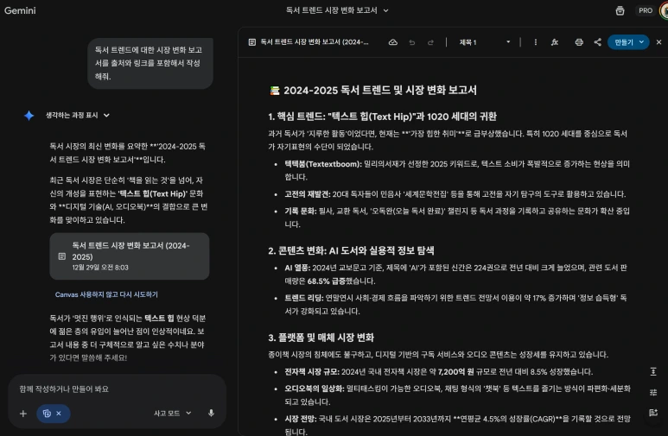Click the clear formatting icon
668x436 pixels.
(555, 42)
